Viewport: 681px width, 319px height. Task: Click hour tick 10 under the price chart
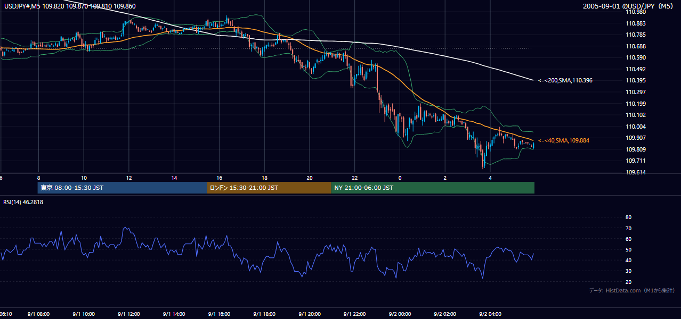pos(84,178)
